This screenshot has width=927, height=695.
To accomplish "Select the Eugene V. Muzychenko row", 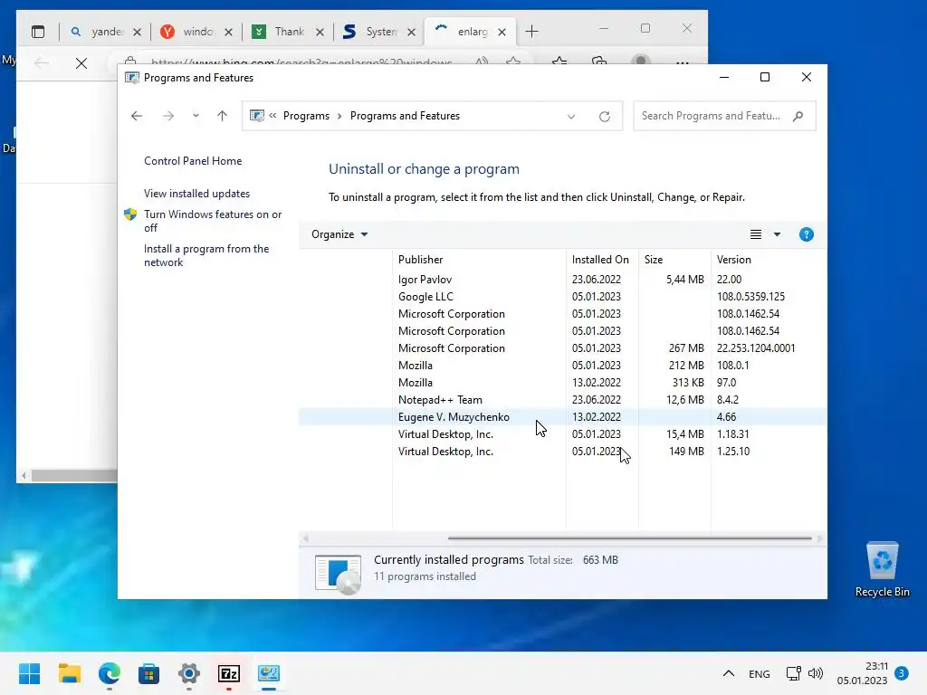I will click(562, 416).
